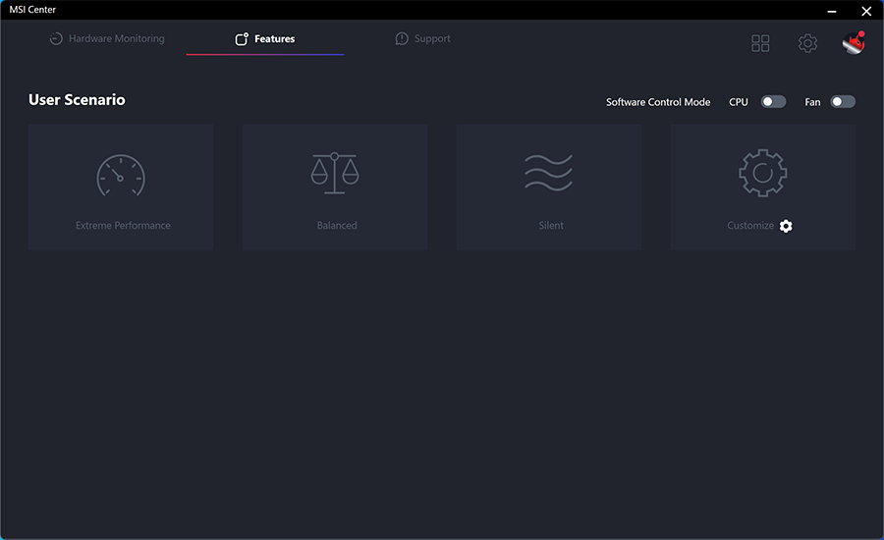The width and height of the screenshot is (884, 540).
Task: Click the user profile avatar
Action: (x=854, y=43)
